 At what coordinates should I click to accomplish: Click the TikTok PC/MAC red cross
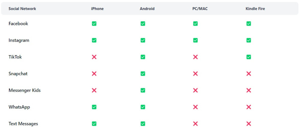pos(195,57)
